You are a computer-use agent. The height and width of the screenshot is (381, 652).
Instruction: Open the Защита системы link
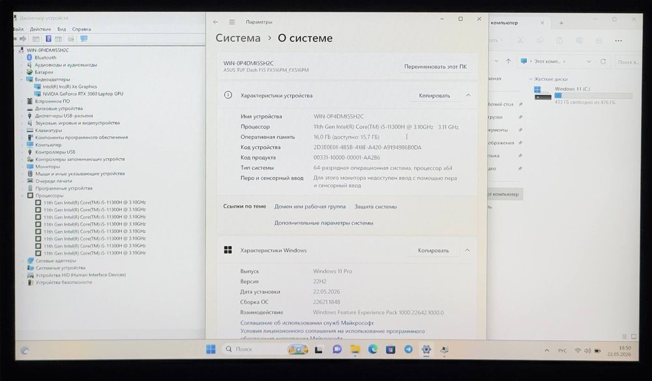pyautogui.click(x=376, y=206)
